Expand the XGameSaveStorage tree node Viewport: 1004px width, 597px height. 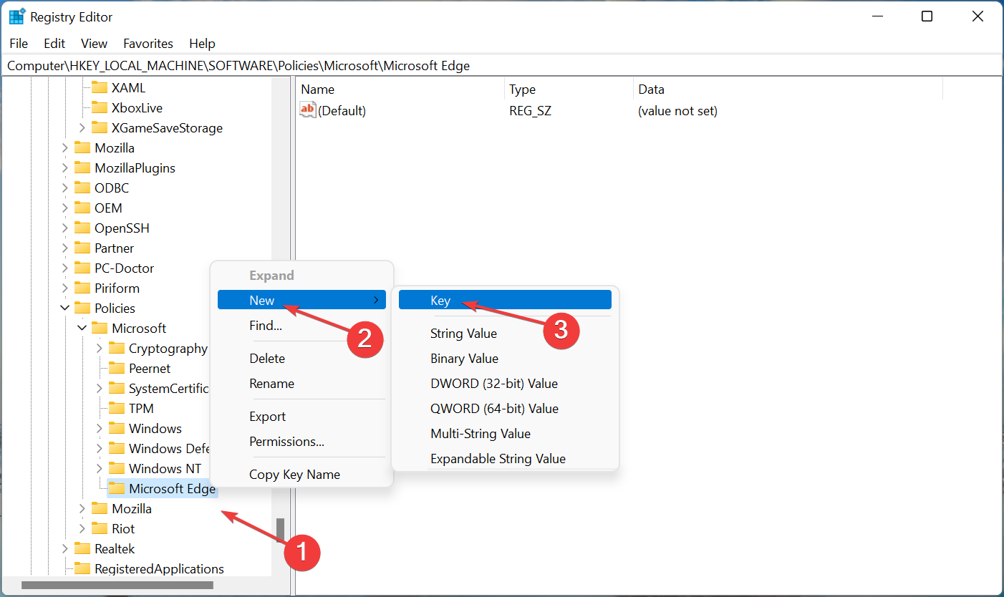82,127
